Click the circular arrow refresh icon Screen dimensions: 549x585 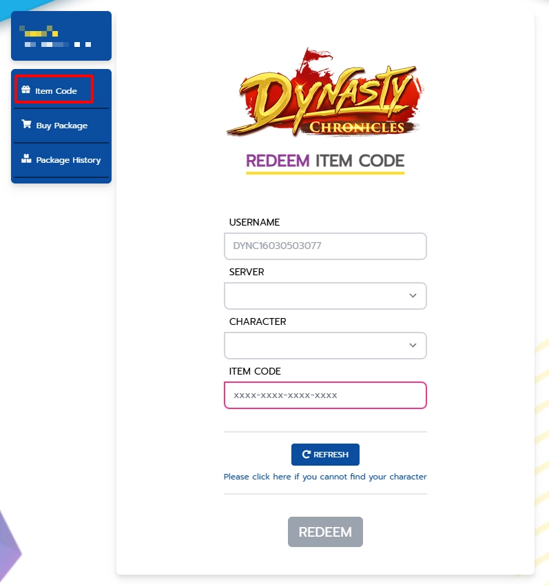[x=306, y=454]
